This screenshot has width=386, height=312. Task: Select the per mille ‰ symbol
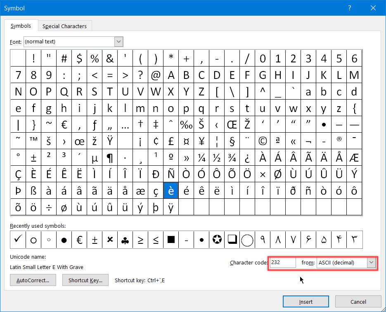186,124
